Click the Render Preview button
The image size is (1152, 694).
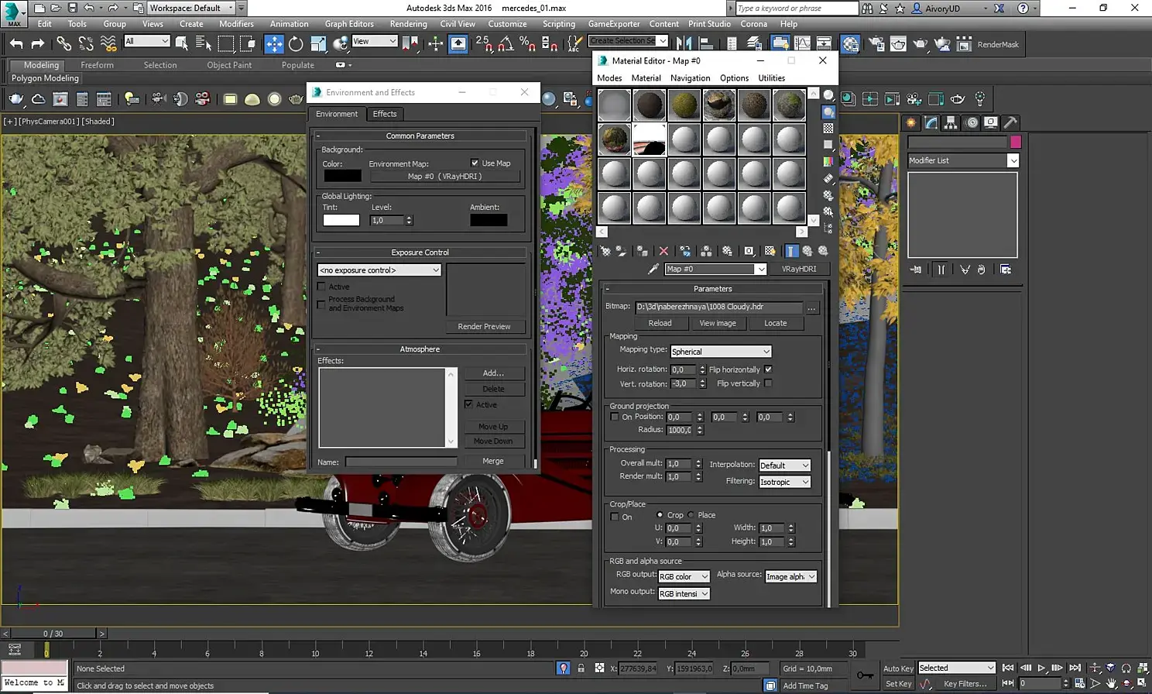(x=484, y=326)
